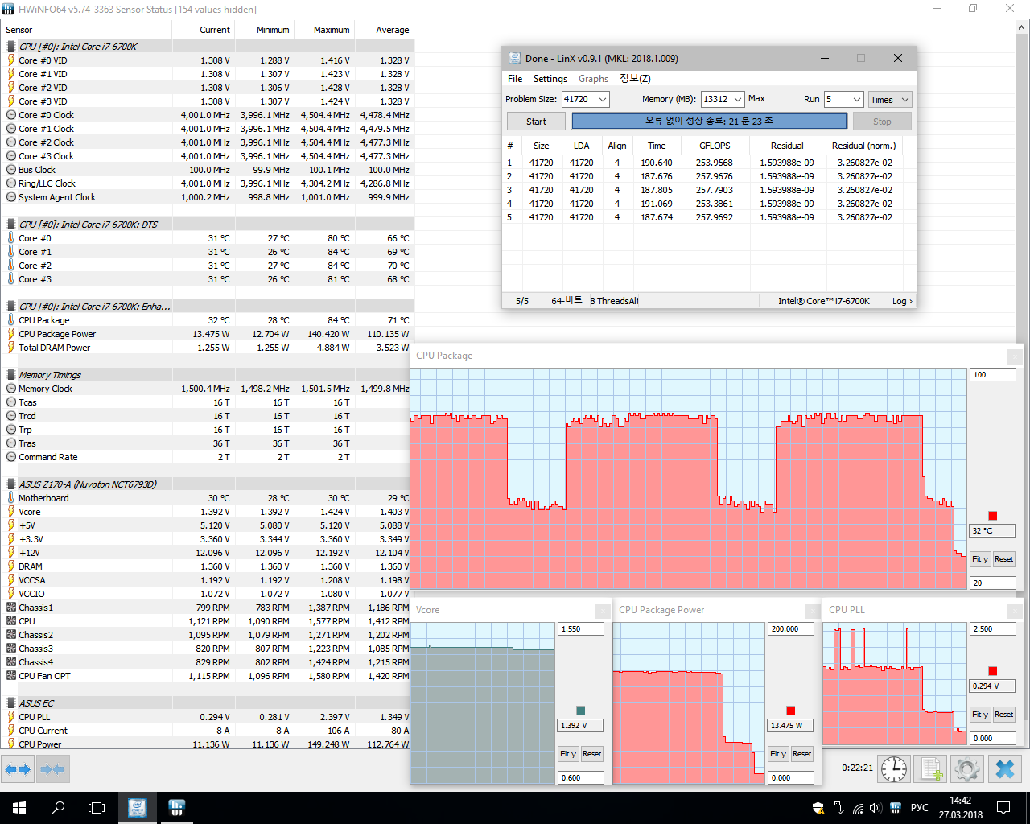Click the collapse columns arrows icon in HWiNFO
Viewport: 1030px width, 824px height.
52,769
